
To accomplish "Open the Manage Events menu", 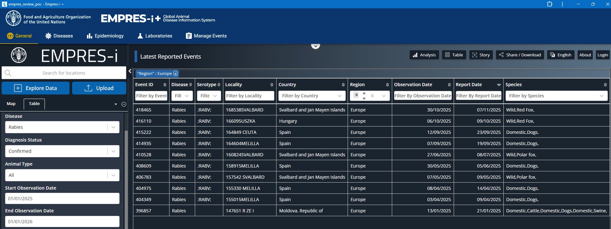I will 206,36.
